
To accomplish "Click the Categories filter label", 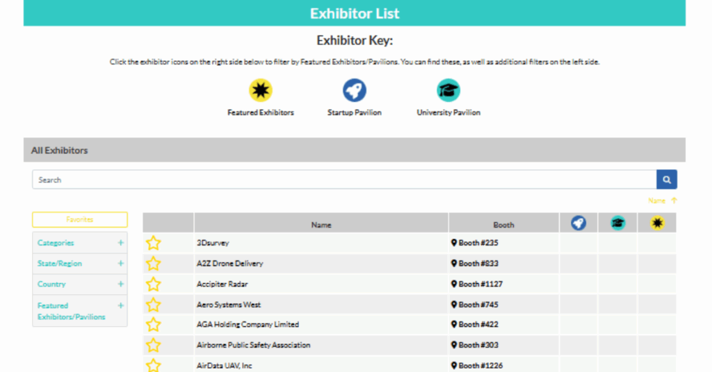I will tap(56, 243).
